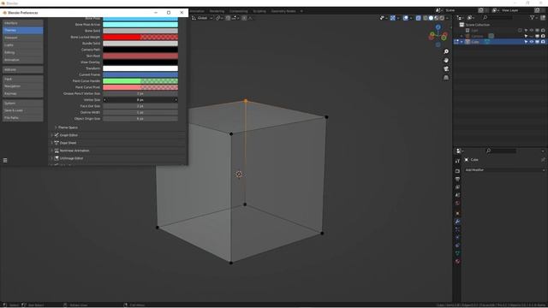This screenshot has width=548, height=308.
Task: Open the Output properties tab icon
Action: coord(457,179)
